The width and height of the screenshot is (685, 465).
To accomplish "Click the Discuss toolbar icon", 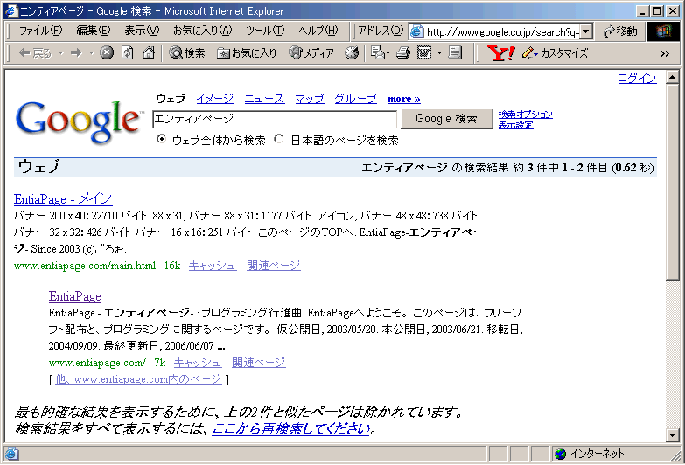I will point(455,53).
